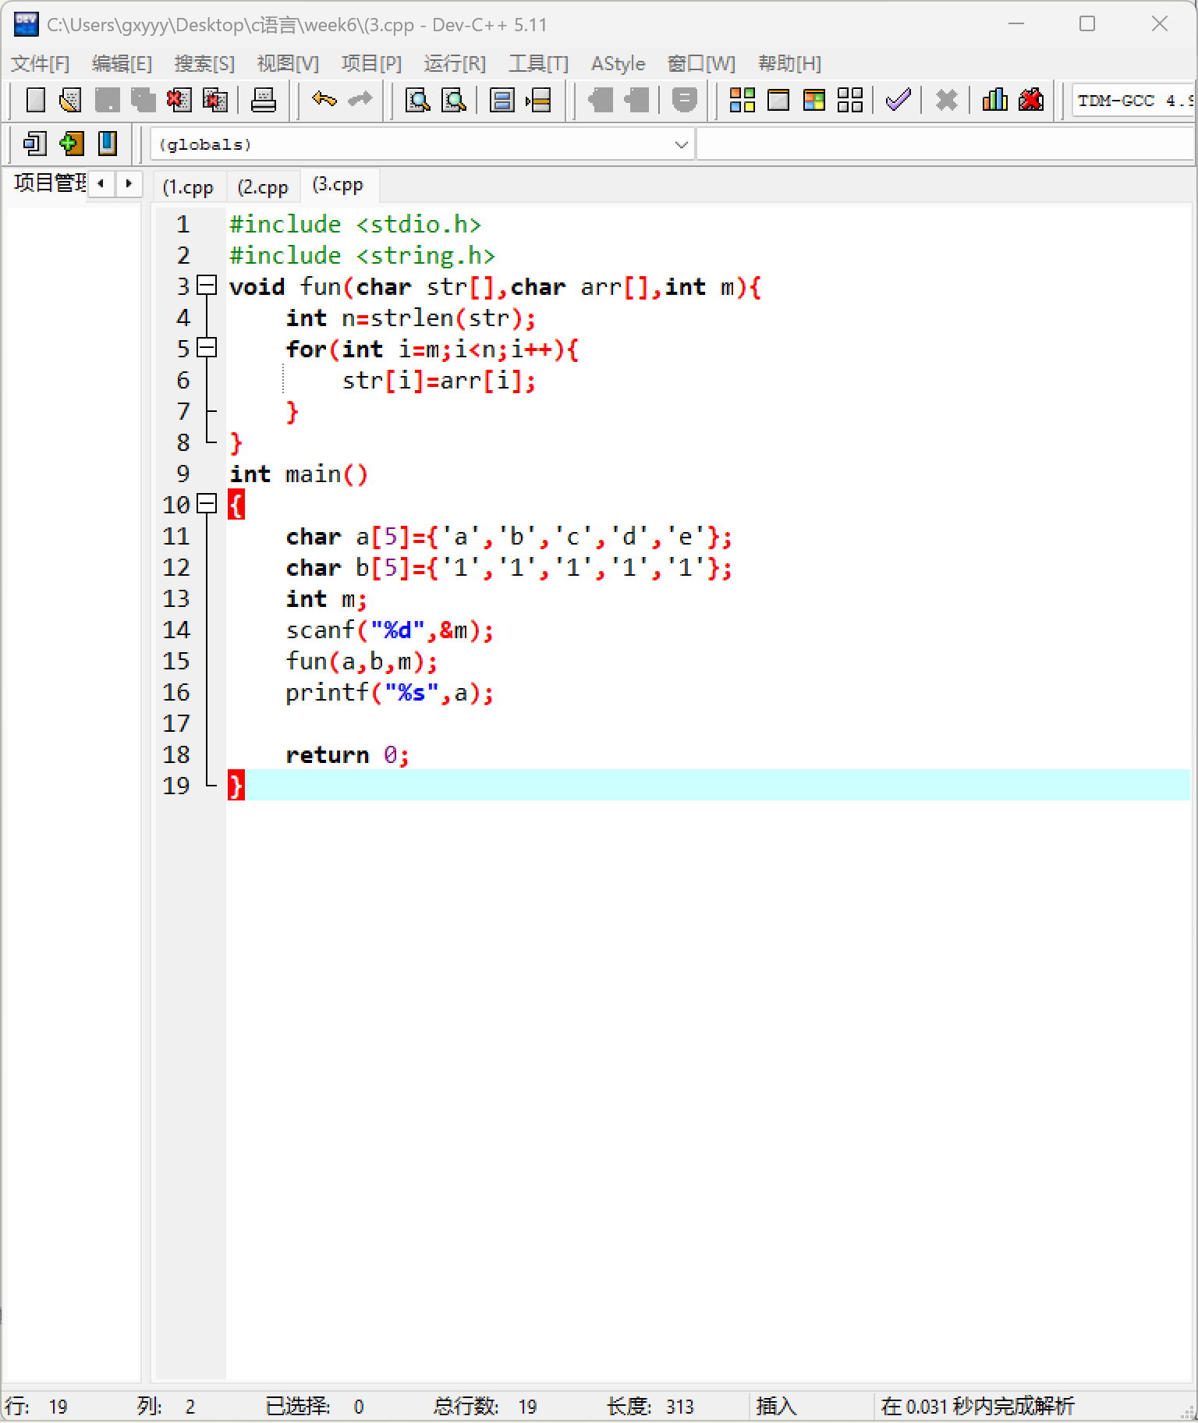Open the TDM-GCC compiler selector
Viewport: 1198px width, 1423px height.
pyautogui.click(x=1133, y=100)
